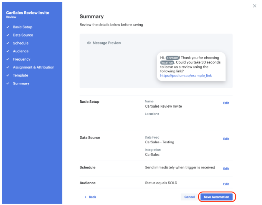Viewport: 262px width, 205px height.
Task: Click the checkmark icon next to Frequency
Action: click(x=8, y=59)
